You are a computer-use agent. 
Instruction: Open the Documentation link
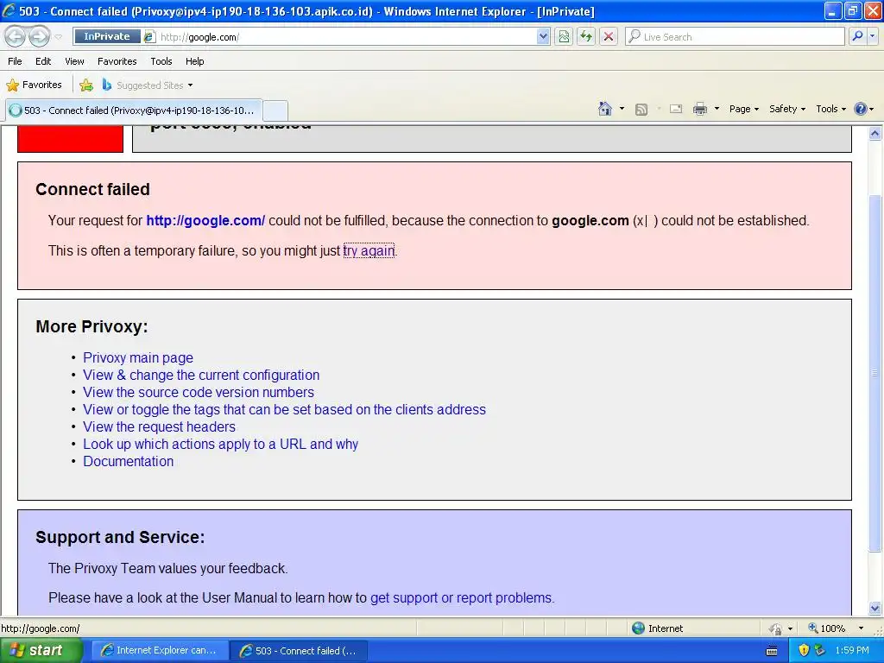click(128, 462)
